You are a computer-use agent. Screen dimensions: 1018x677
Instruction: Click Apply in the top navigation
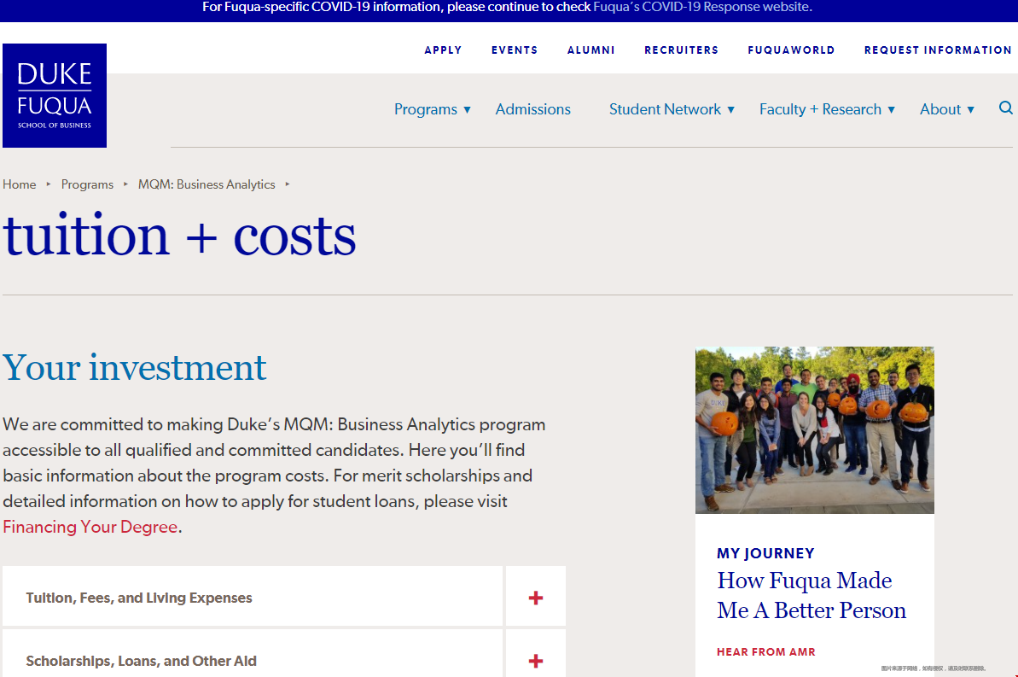[x=443, y=50]
